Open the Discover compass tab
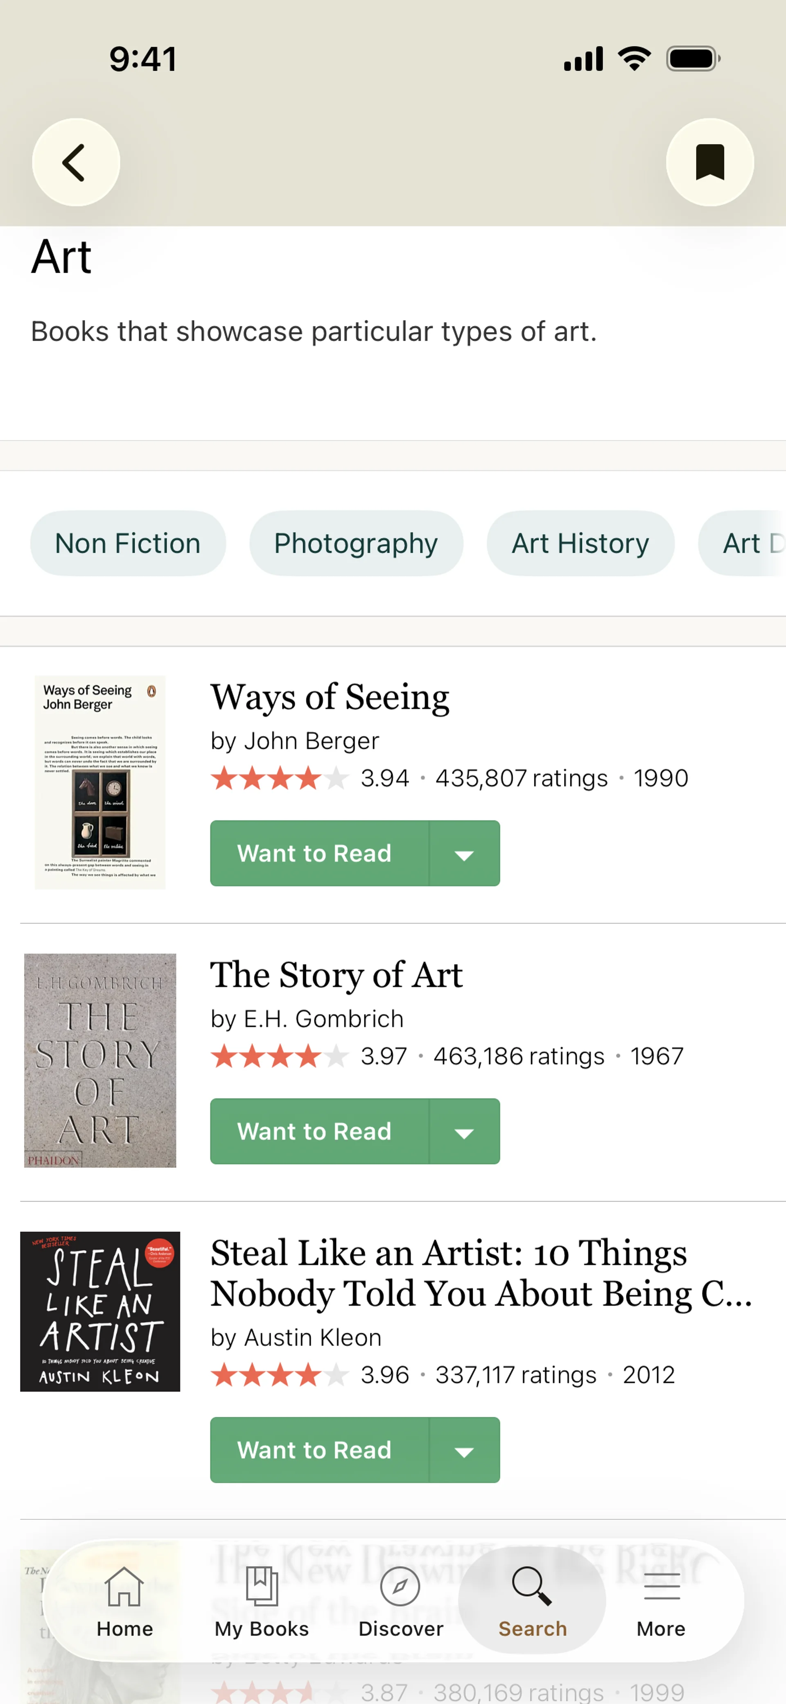Screen dimensions: 786x1704 pos(400,1601)
